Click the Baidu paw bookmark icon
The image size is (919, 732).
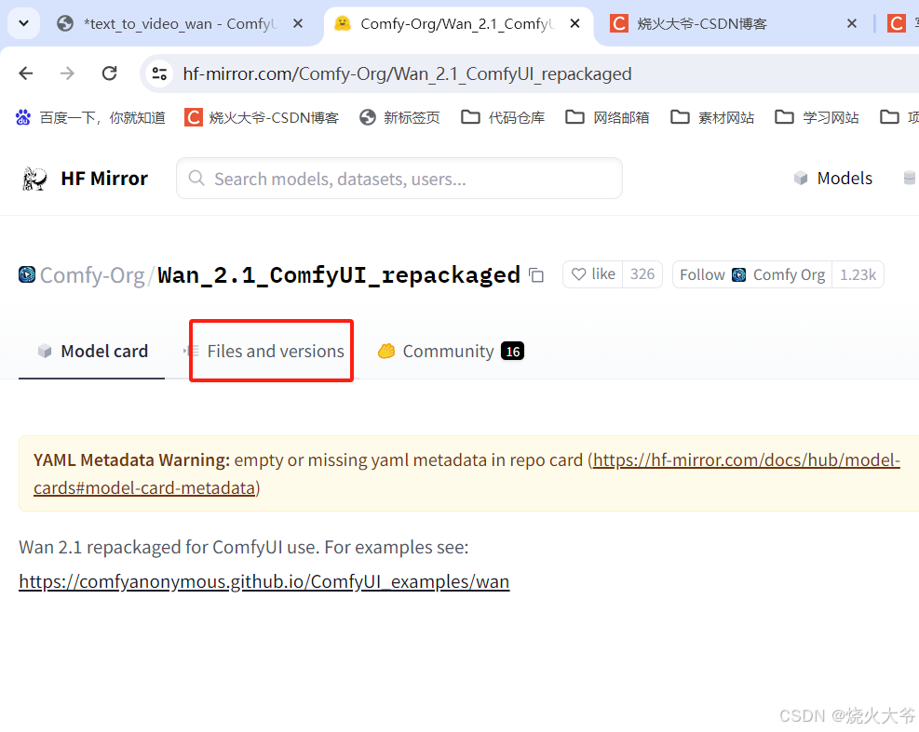(23, 118)
